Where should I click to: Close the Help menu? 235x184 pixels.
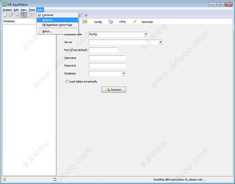tap(40, 10)
